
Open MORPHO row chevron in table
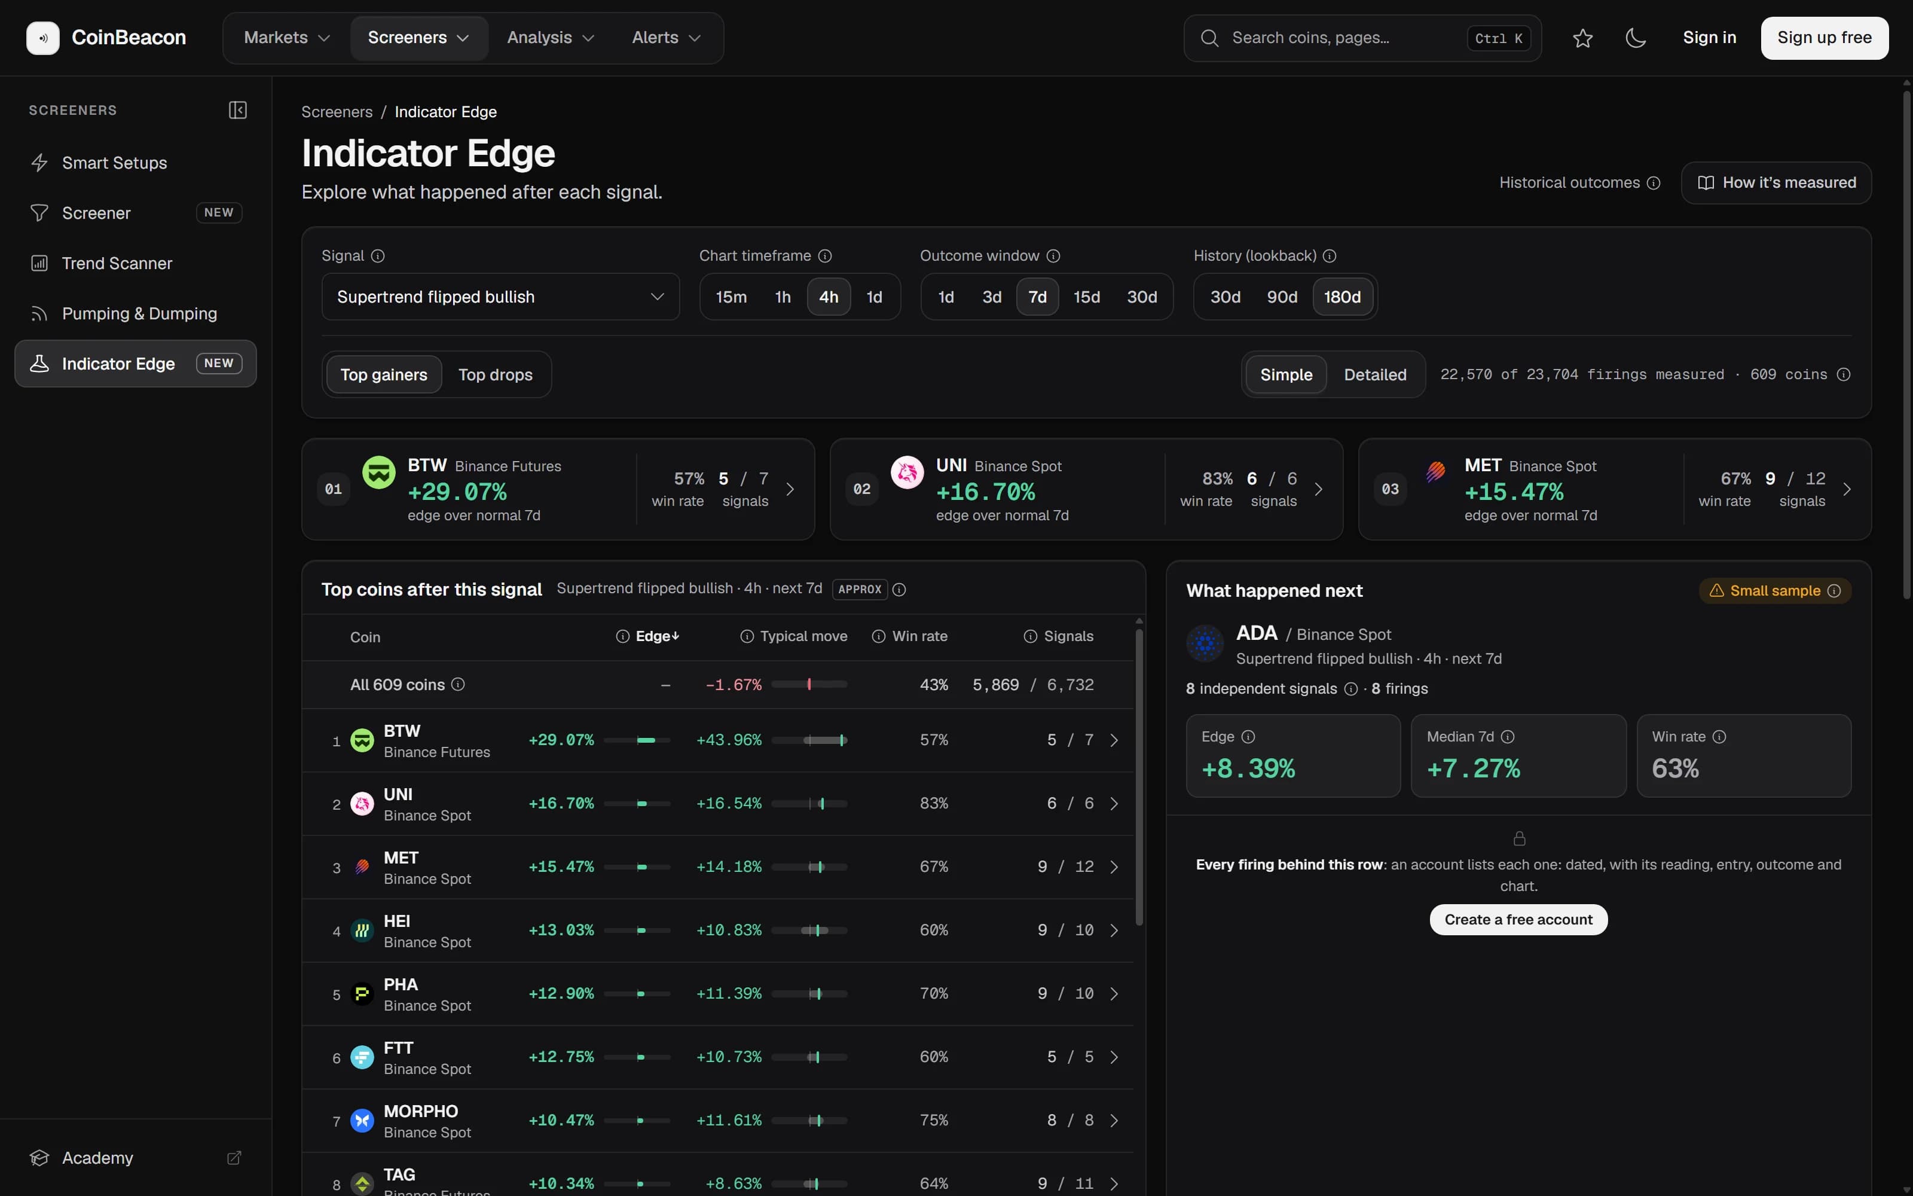pos(1114,1120)
